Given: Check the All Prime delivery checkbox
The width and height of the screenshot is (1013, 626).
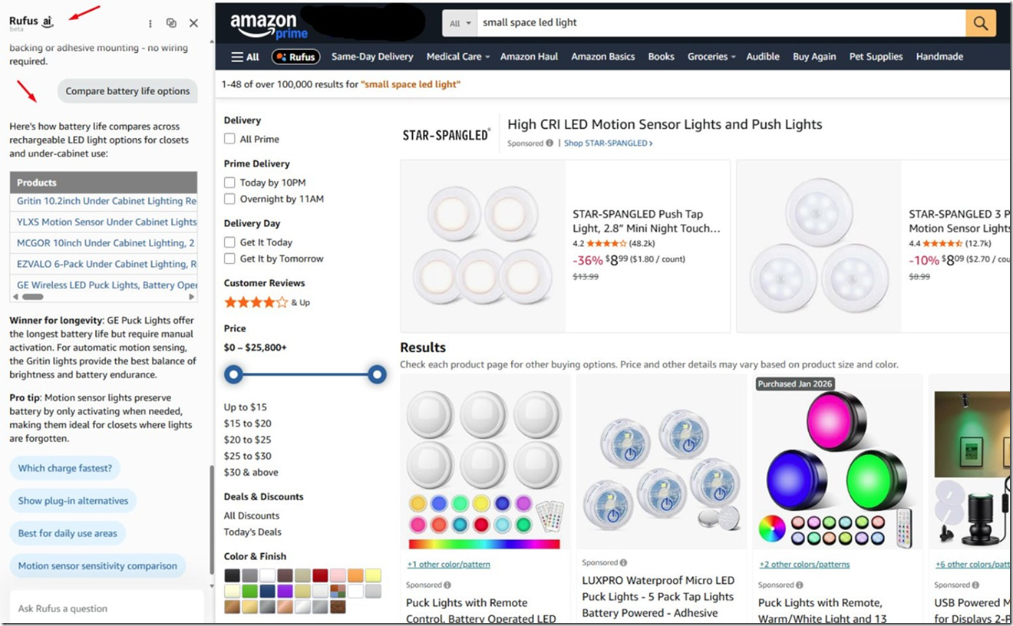Looking at the screenshot, I should point(229,139).
